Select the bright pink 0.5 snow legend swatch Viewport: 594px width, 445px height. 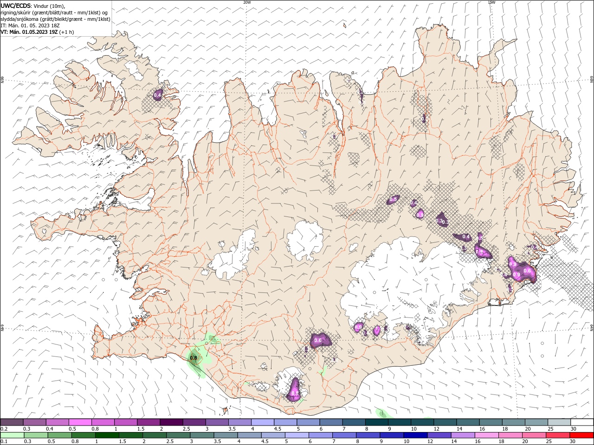tap(80, 422)
